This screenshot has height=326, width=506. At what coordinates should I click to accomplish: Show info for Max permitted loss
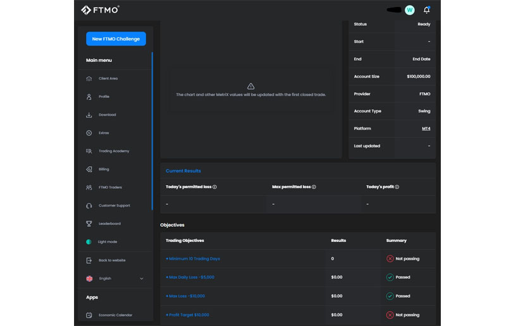click(314, 187)
